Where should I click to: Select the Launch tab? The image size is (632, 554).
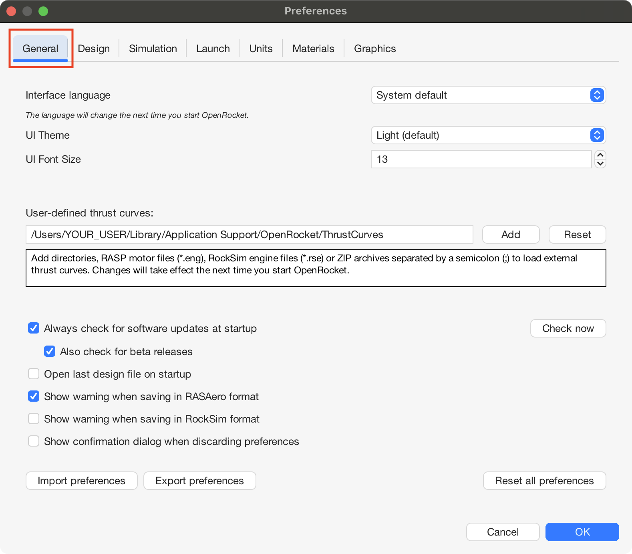(x=213, y=49)
